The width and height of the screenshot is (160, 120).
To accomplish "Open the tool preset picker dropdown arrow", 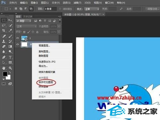I will [10, 9].
